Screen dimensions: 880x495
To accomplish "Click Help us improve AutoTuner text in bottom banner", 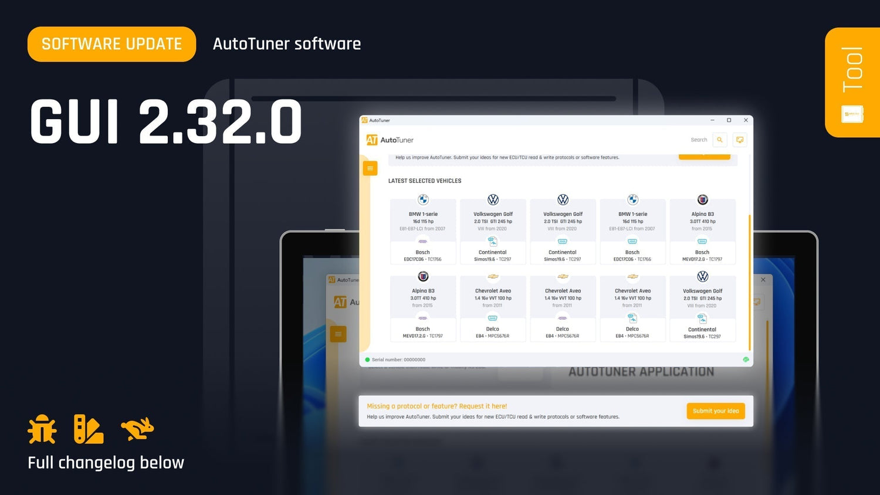I will coord(493,417).
